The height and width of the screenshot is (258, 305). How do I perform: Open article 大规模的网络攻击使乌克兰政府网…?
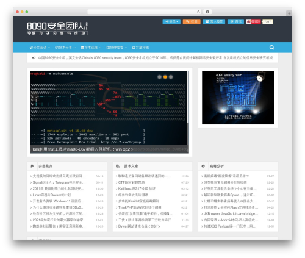[x=59, y=176]
